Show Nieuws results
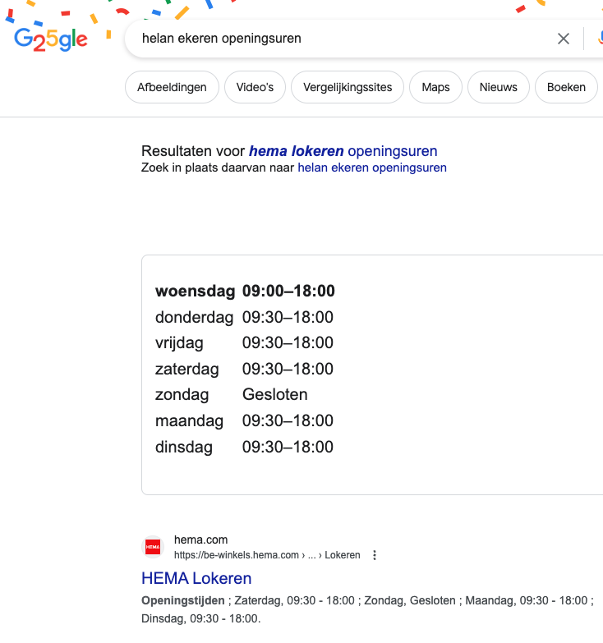The height and width of the screenshot is (643, 603). [499, 88]
